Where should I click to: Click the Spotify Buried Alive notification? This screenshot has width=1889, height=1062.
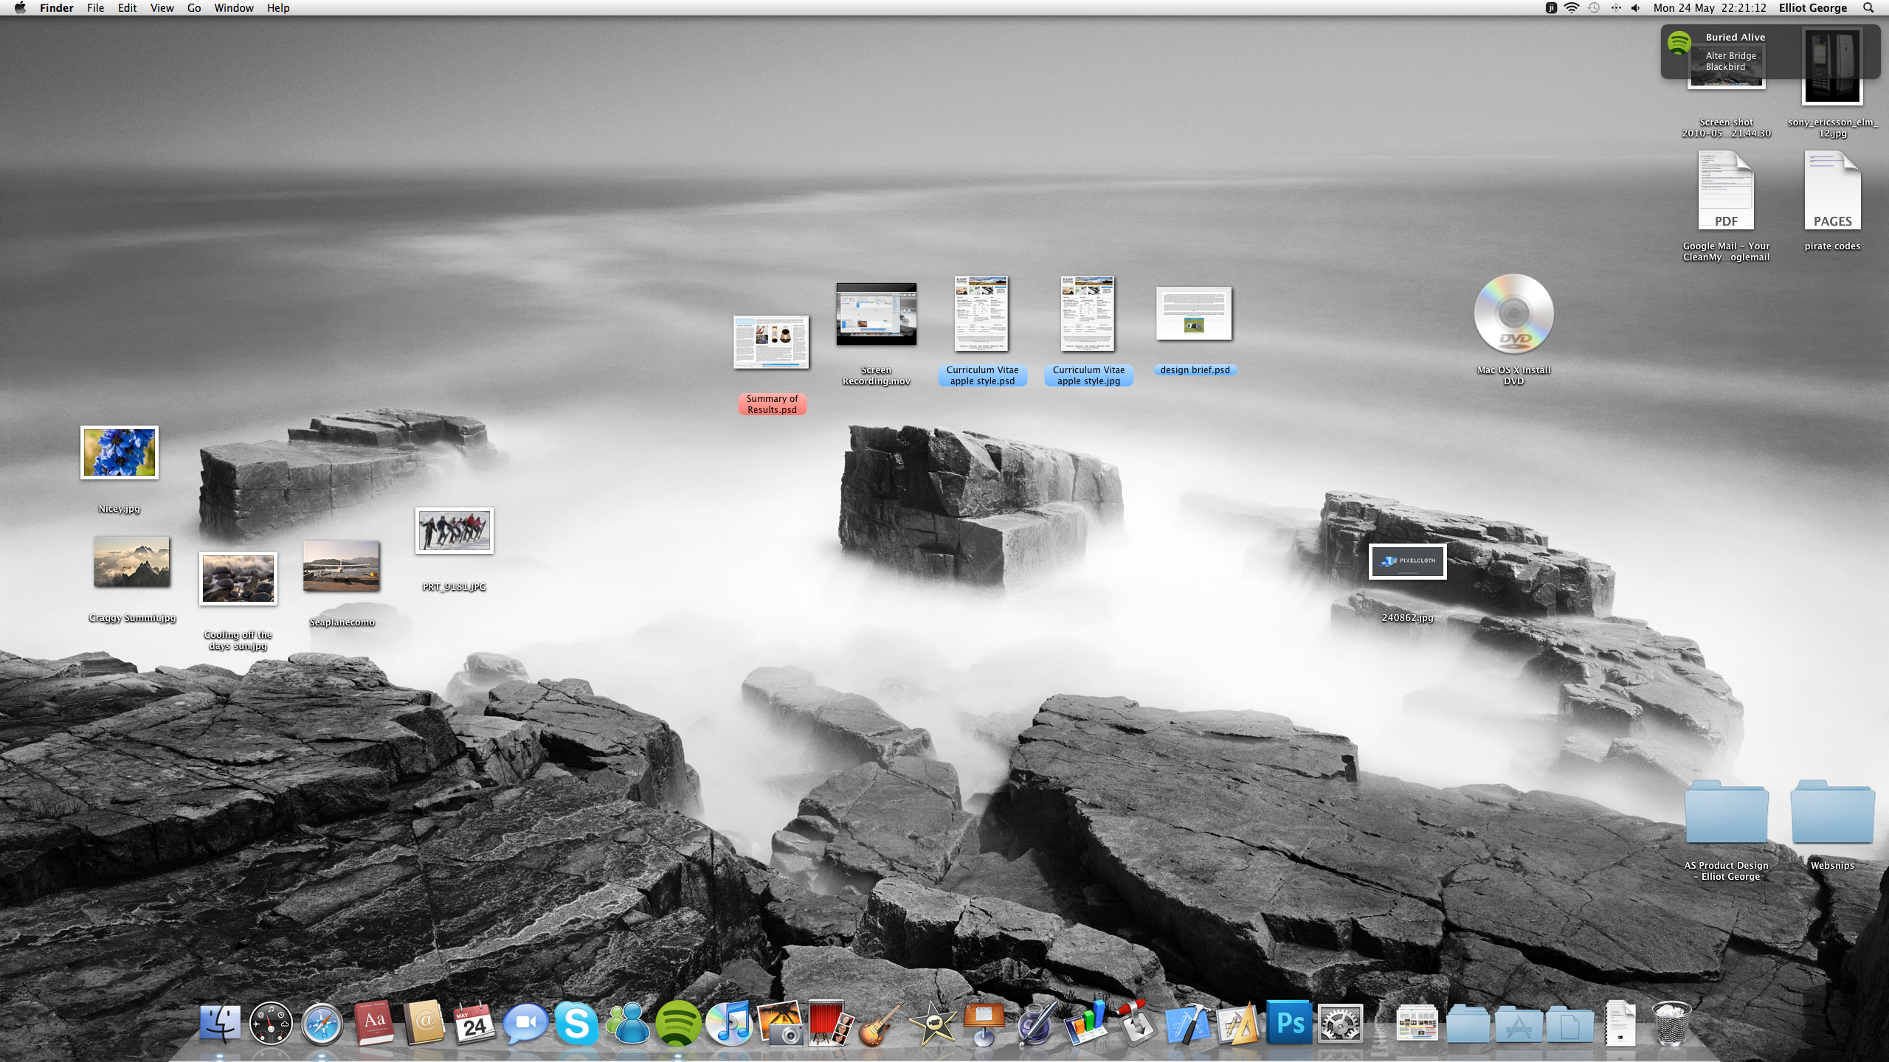(x=1770, y=52)
